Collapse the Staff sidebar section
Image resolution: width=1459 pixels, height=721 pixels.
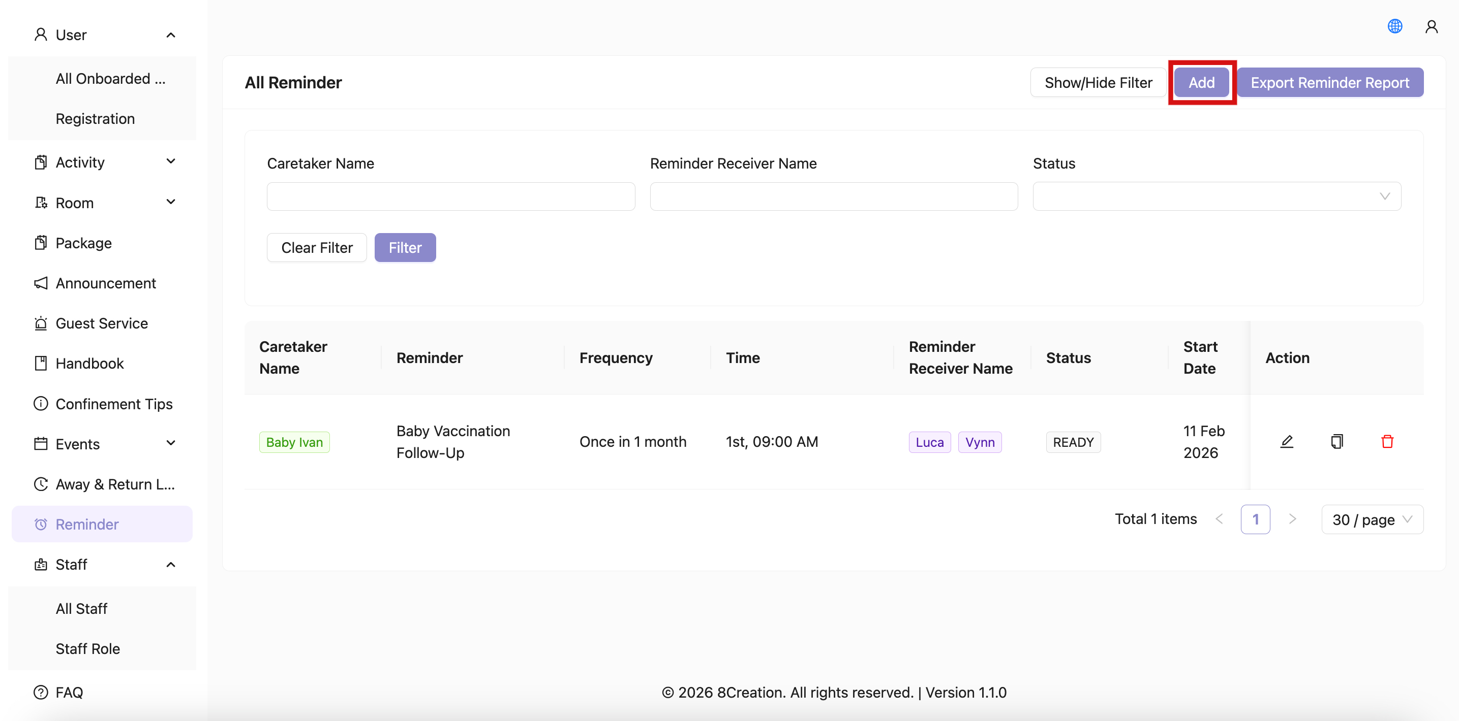pos(105,564)
